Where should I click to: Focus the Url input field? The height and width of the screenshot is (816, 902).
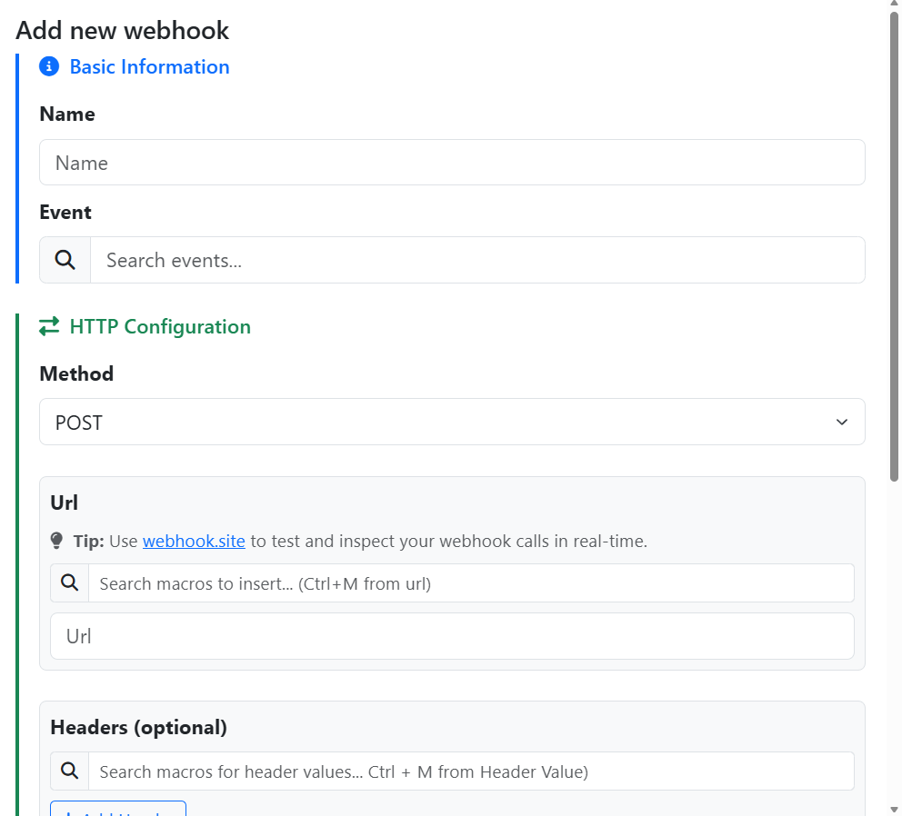coord(452,636)
